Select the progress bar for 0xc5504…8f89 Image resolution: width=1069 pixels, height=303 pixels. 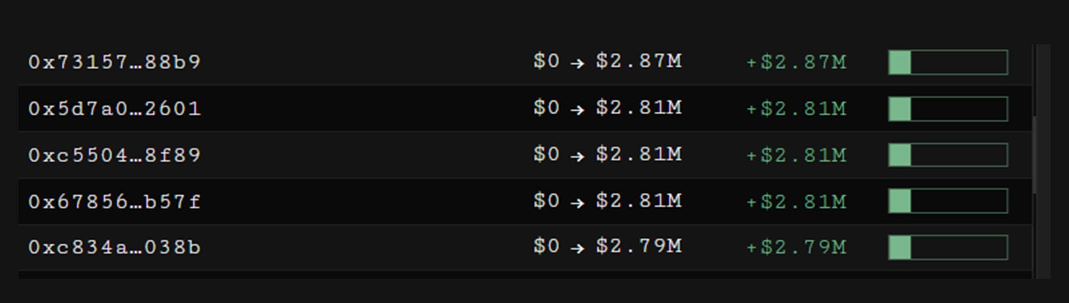947,155
